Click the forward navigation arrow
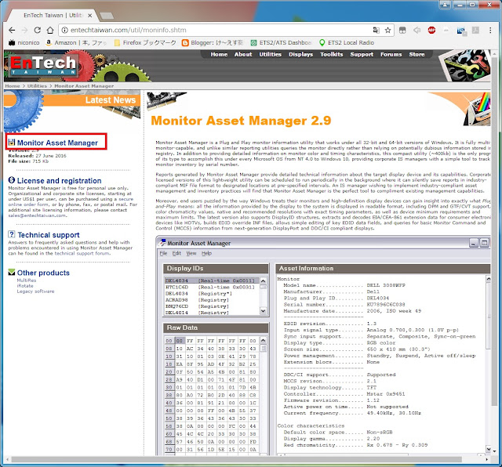Screen dimensions: 502x467 [x=24, y=30]
